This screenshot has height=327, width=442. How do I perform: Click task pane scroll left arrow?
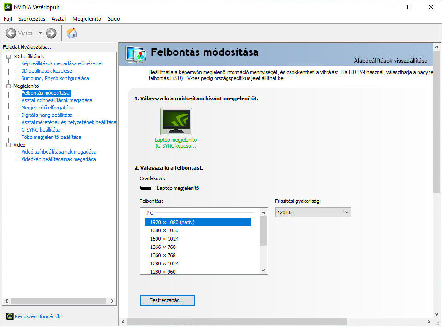(6, 301)
